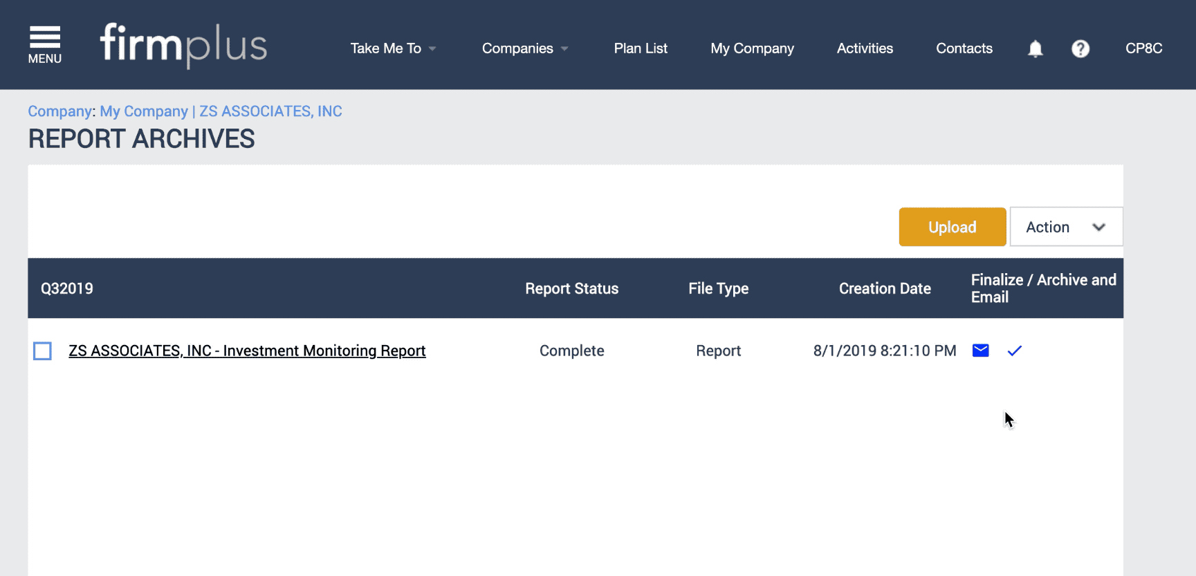Open the Action dropdown
The width and height of the screenshot is (1196, 576).
tap(1066, 227)
